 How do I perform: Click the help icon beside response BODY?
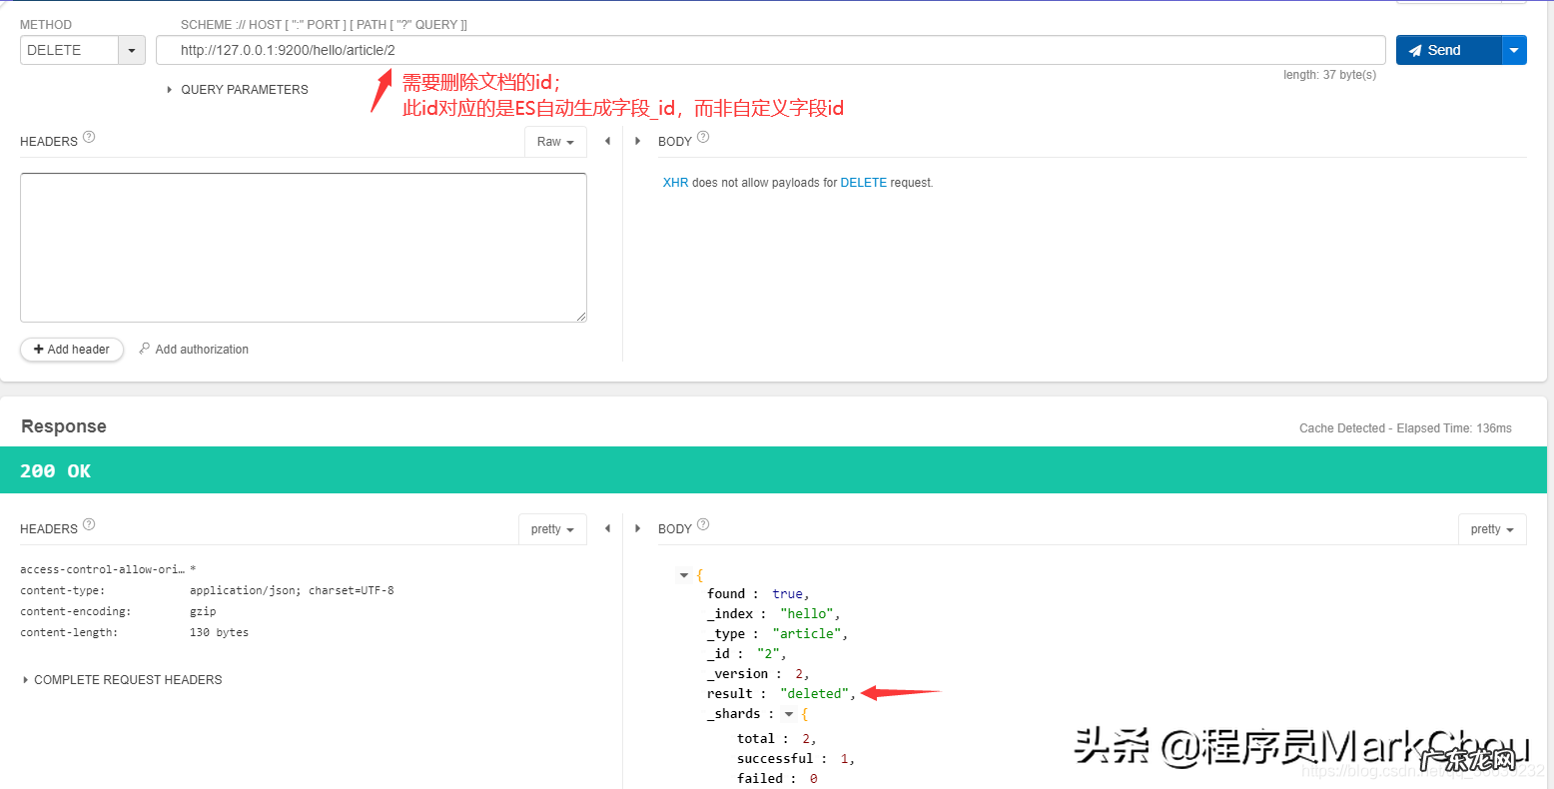pos(703,524)
